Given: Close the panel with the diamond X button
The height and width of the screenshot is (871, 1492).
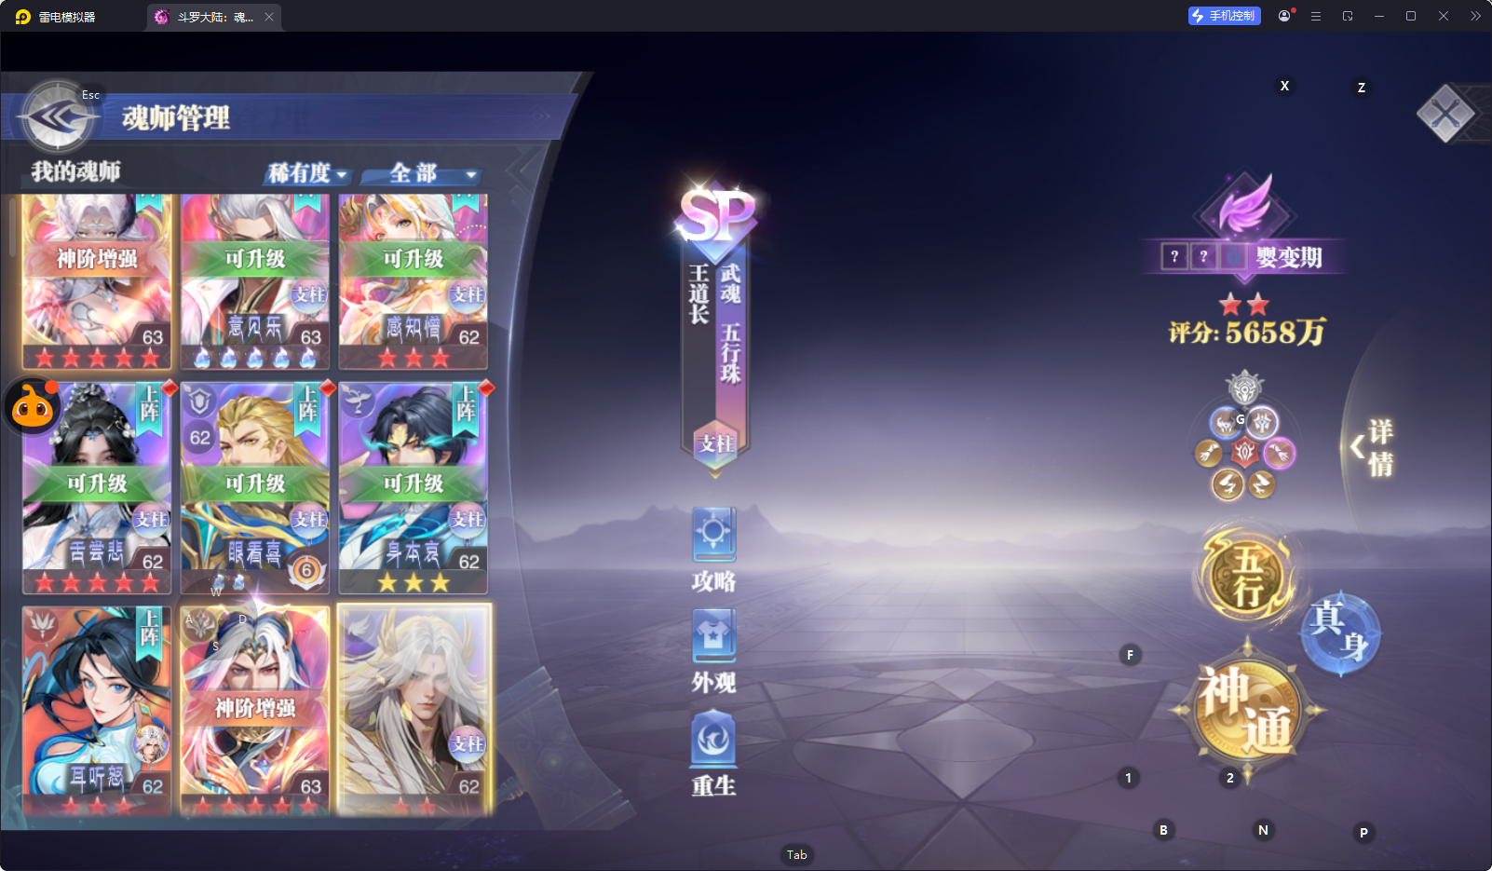Looking at the screenshot, I should (1445, 114).
